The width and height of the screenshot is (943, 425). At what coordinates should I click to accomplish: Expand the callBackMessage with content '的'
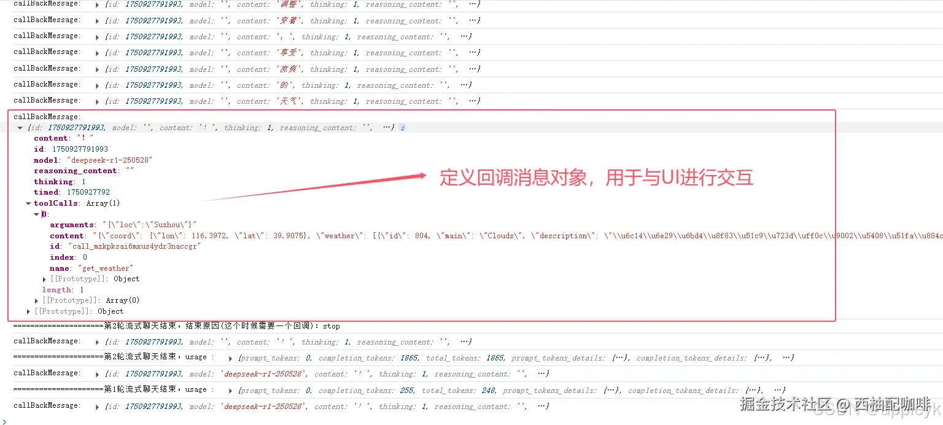click(97, 85)
